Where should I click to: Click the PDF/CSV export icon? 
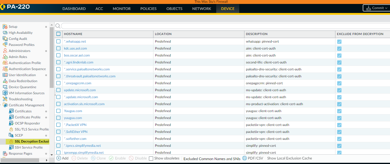[x=245, y=158]
